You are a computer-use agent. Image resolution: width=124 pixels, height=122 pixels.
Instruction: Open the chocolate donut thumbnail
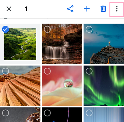click(x=20, y=115)
